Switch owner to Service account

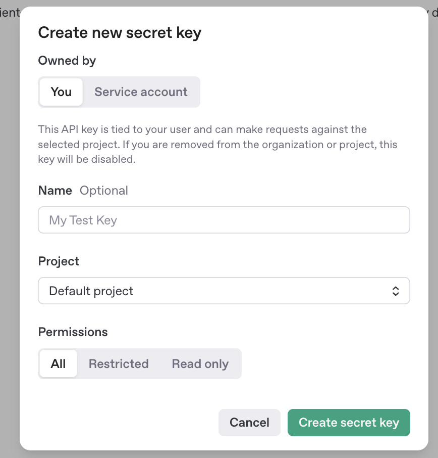(x=141, y=92)
